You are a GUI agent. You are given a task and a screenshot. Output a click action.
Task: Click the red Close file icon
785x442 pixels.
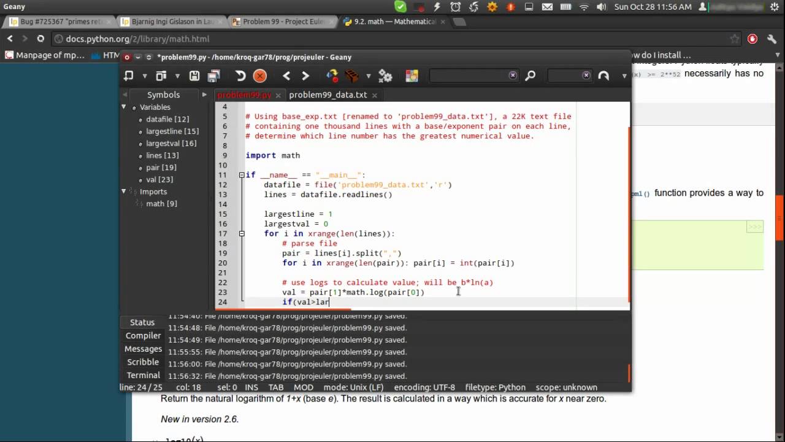(260, 76)
